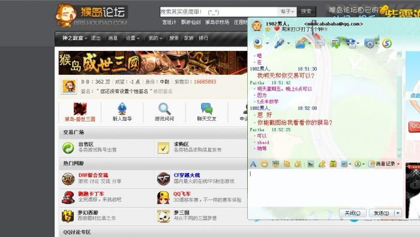Expand the 消息记录 message history dropdown
Image resolution: width=420 pixels, height=237 pixels.
click(398, 164)
